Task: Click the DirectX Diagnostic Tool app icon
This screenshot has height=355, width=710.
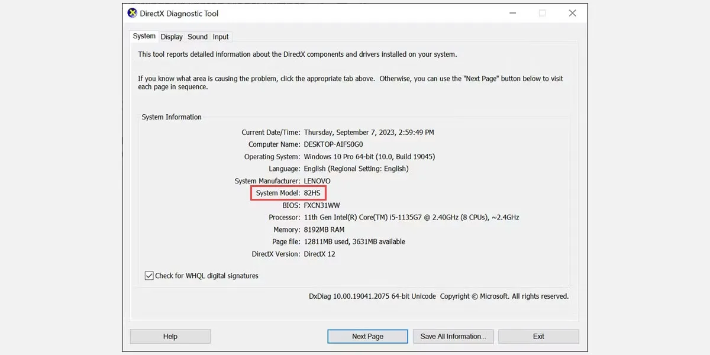Action: [x=131, y=12]
